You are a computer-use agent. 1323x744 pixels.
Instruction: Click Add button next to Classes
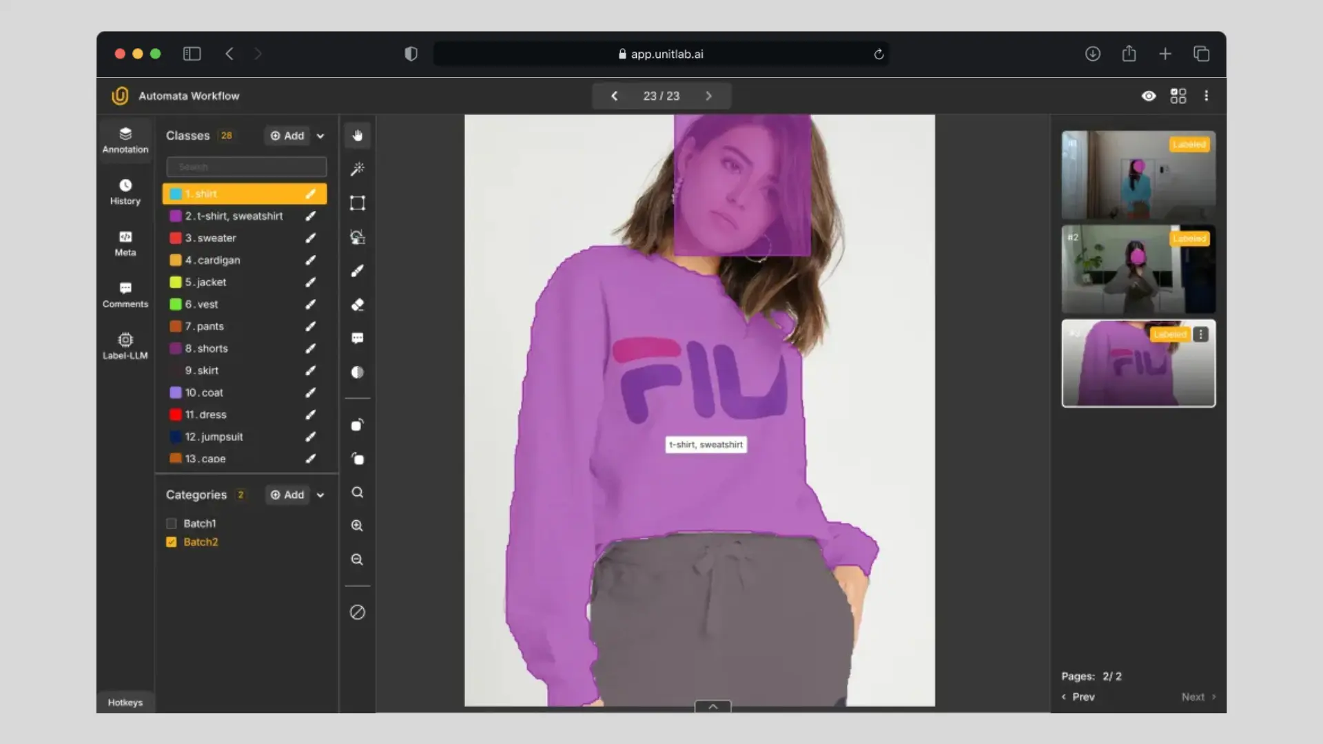(x=287, y=136)
